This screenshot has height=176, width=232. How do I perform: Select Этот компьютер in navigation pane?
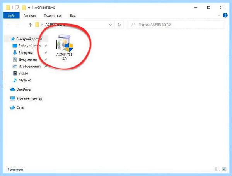pyautogui.click(x=26, y=99)
